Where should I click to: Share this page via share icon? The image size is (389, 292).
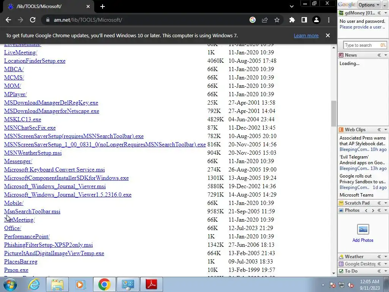click(265, 20)
